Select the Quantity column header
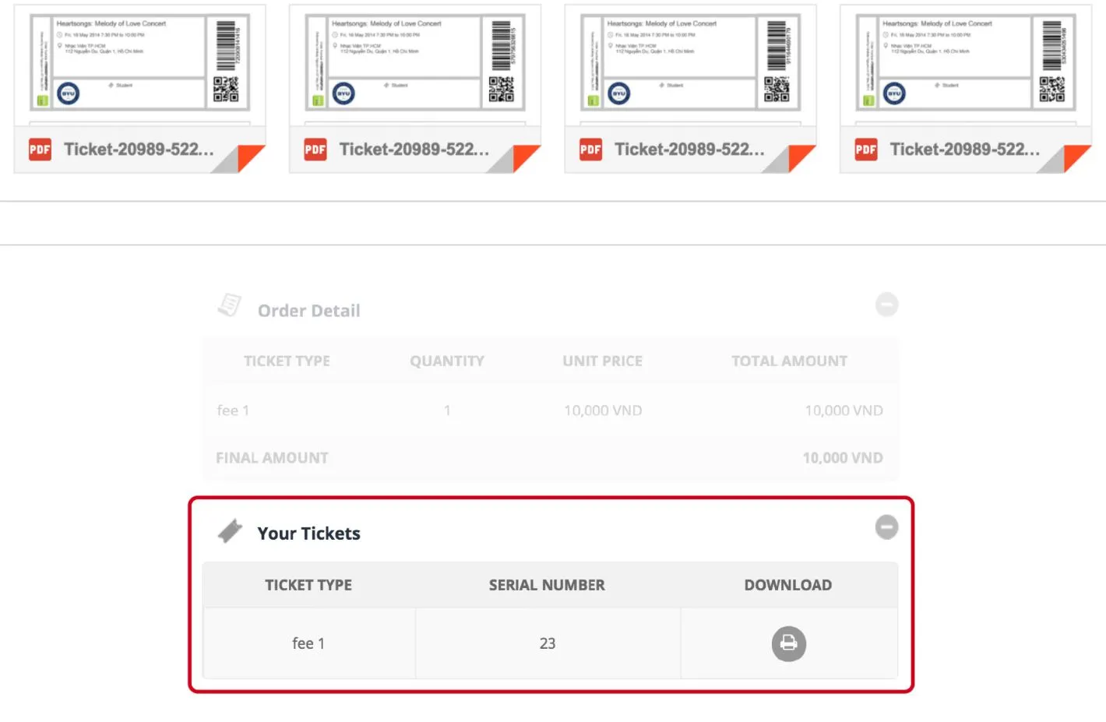 [x=447, y=361]
